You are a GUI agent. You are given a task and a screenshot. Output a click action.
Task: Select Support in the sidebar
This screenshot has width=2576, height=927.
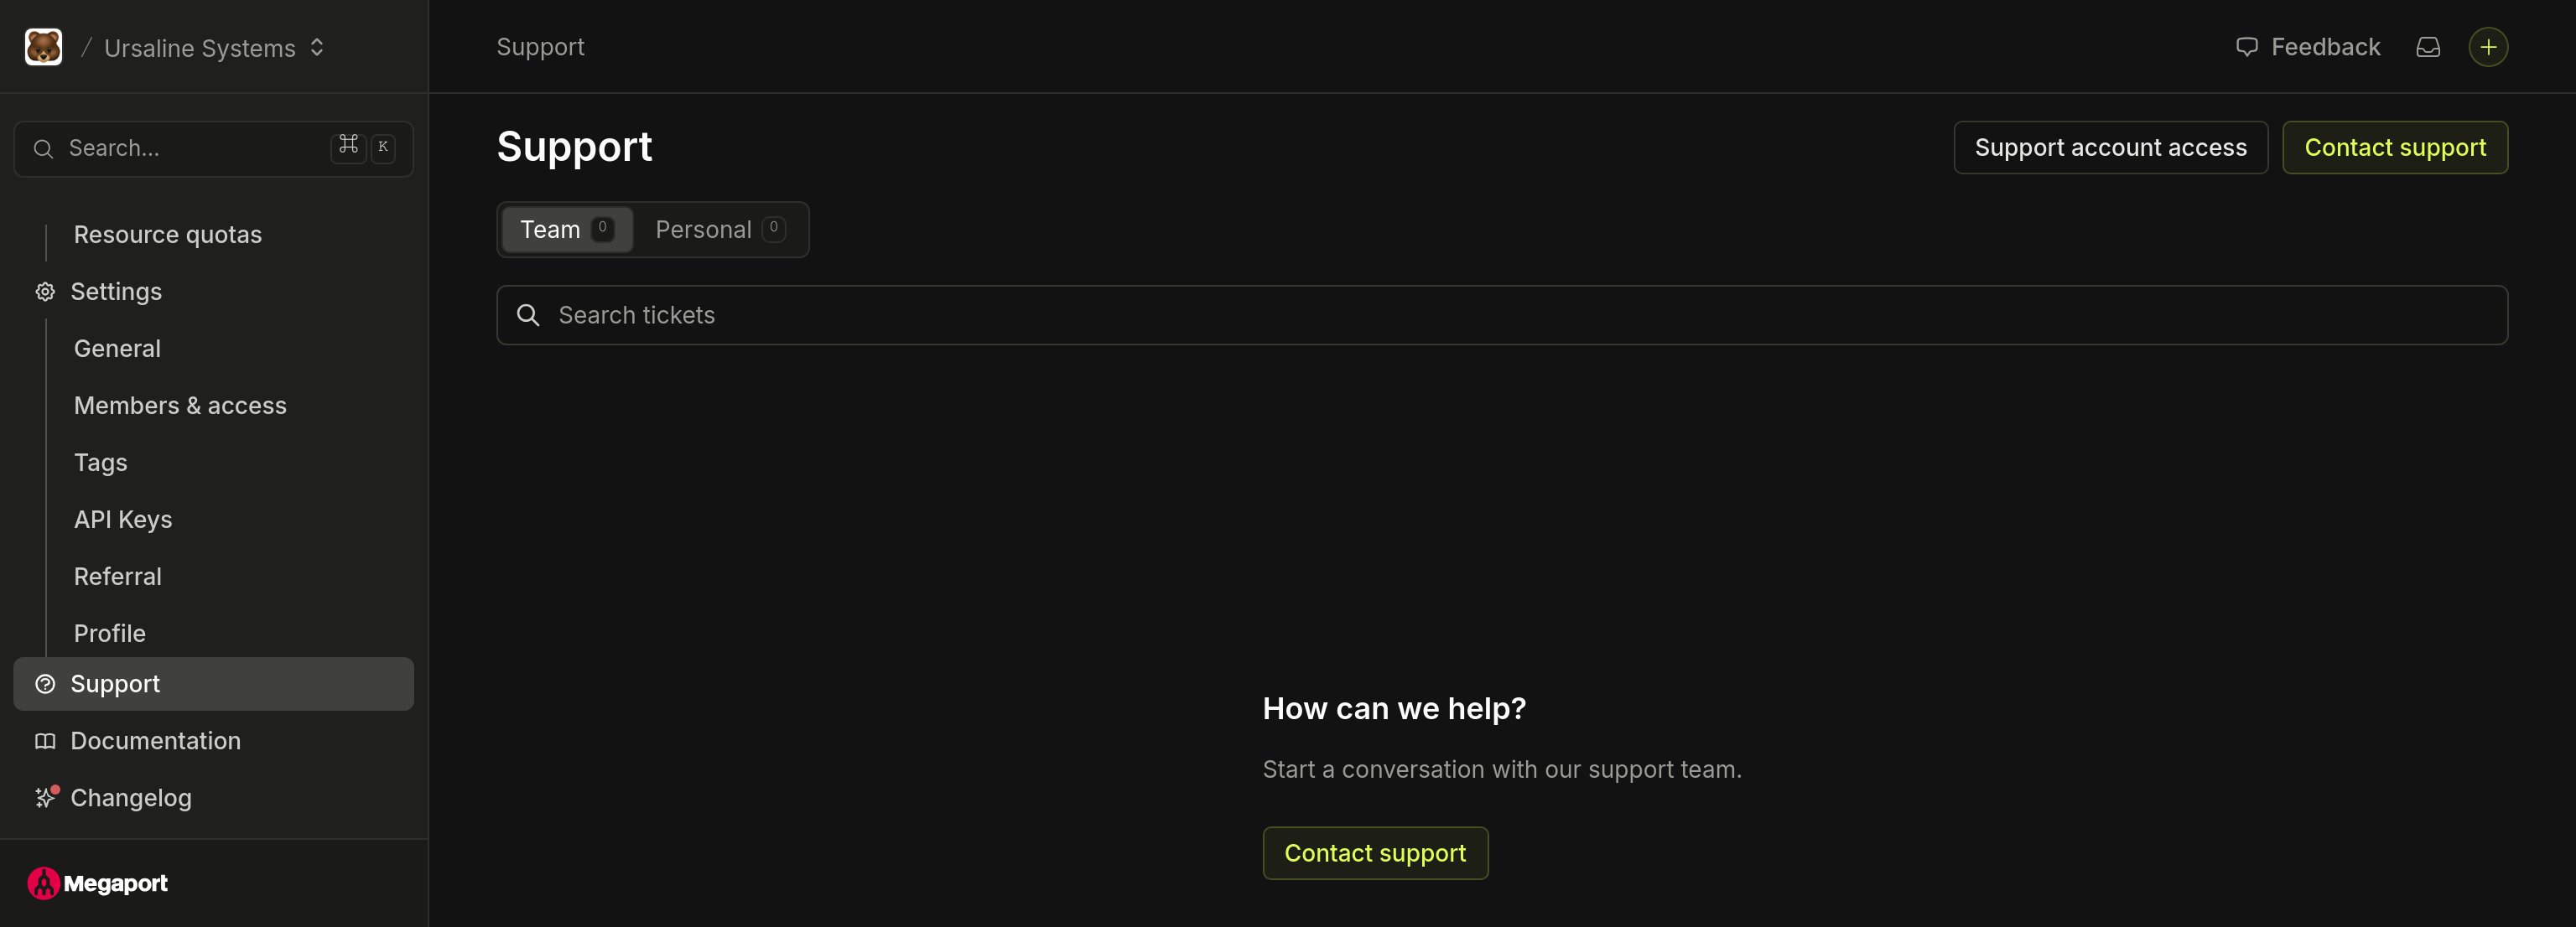tap(213, 684)
